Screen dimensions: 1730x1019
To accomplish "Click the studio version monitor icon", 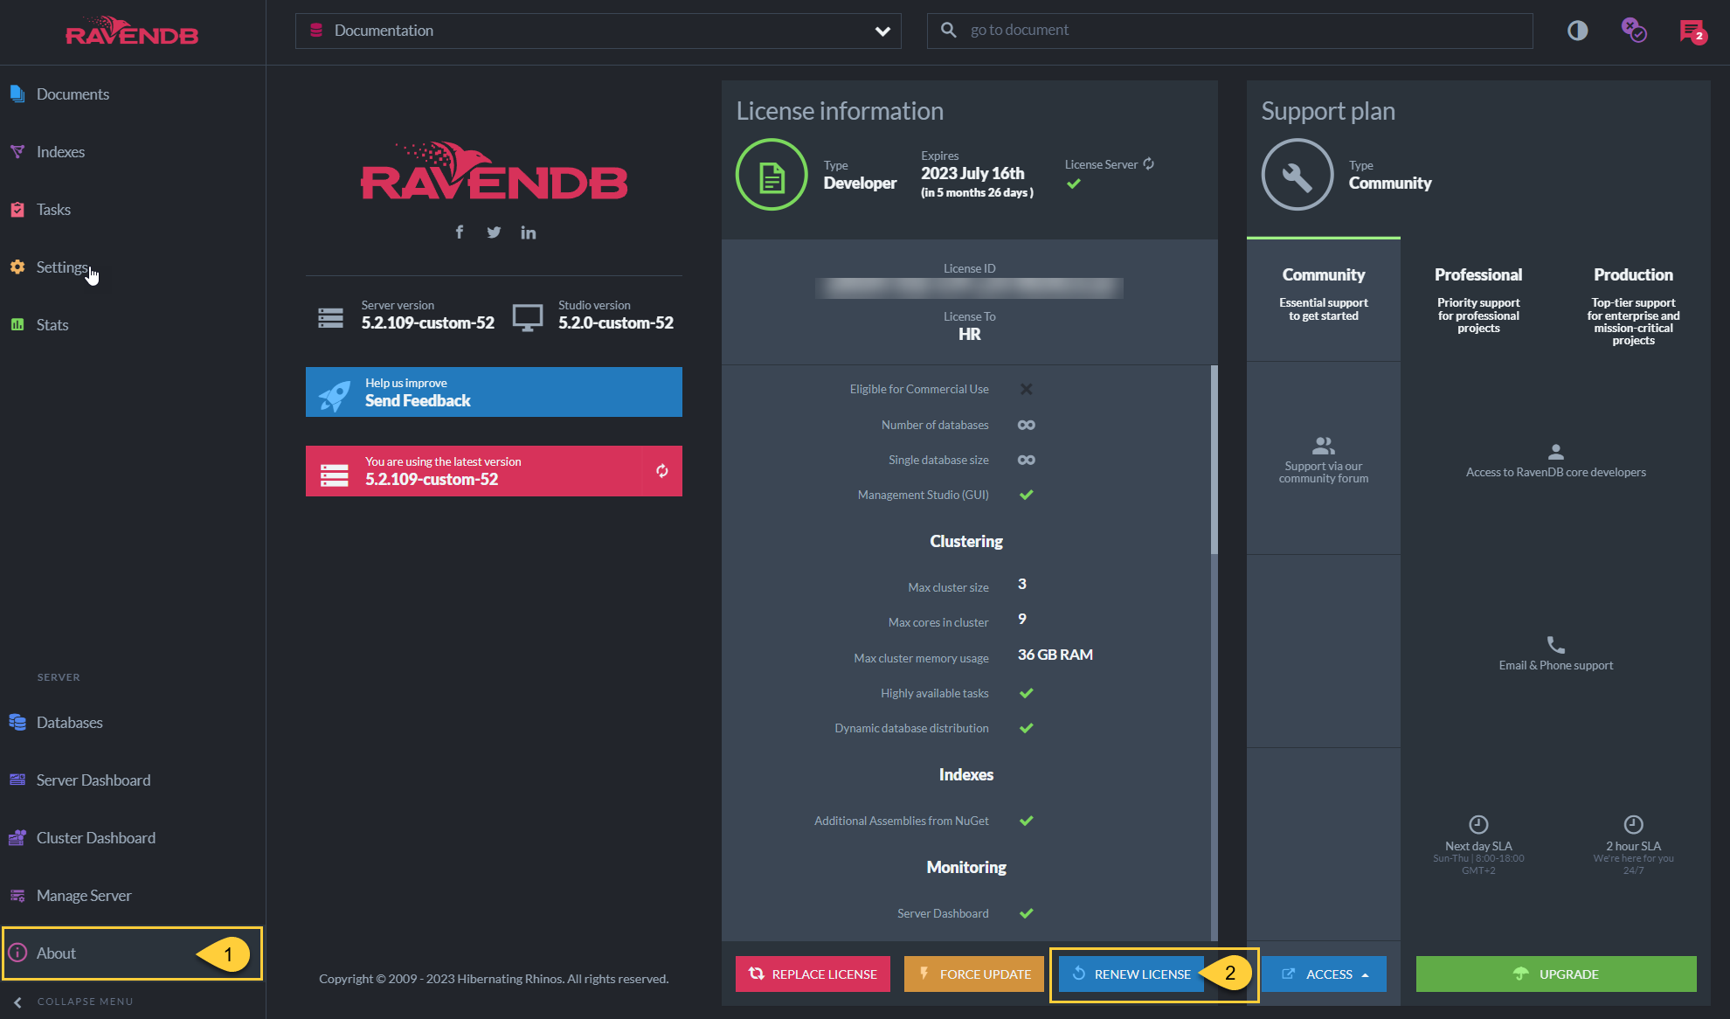I will click(528, 317).
